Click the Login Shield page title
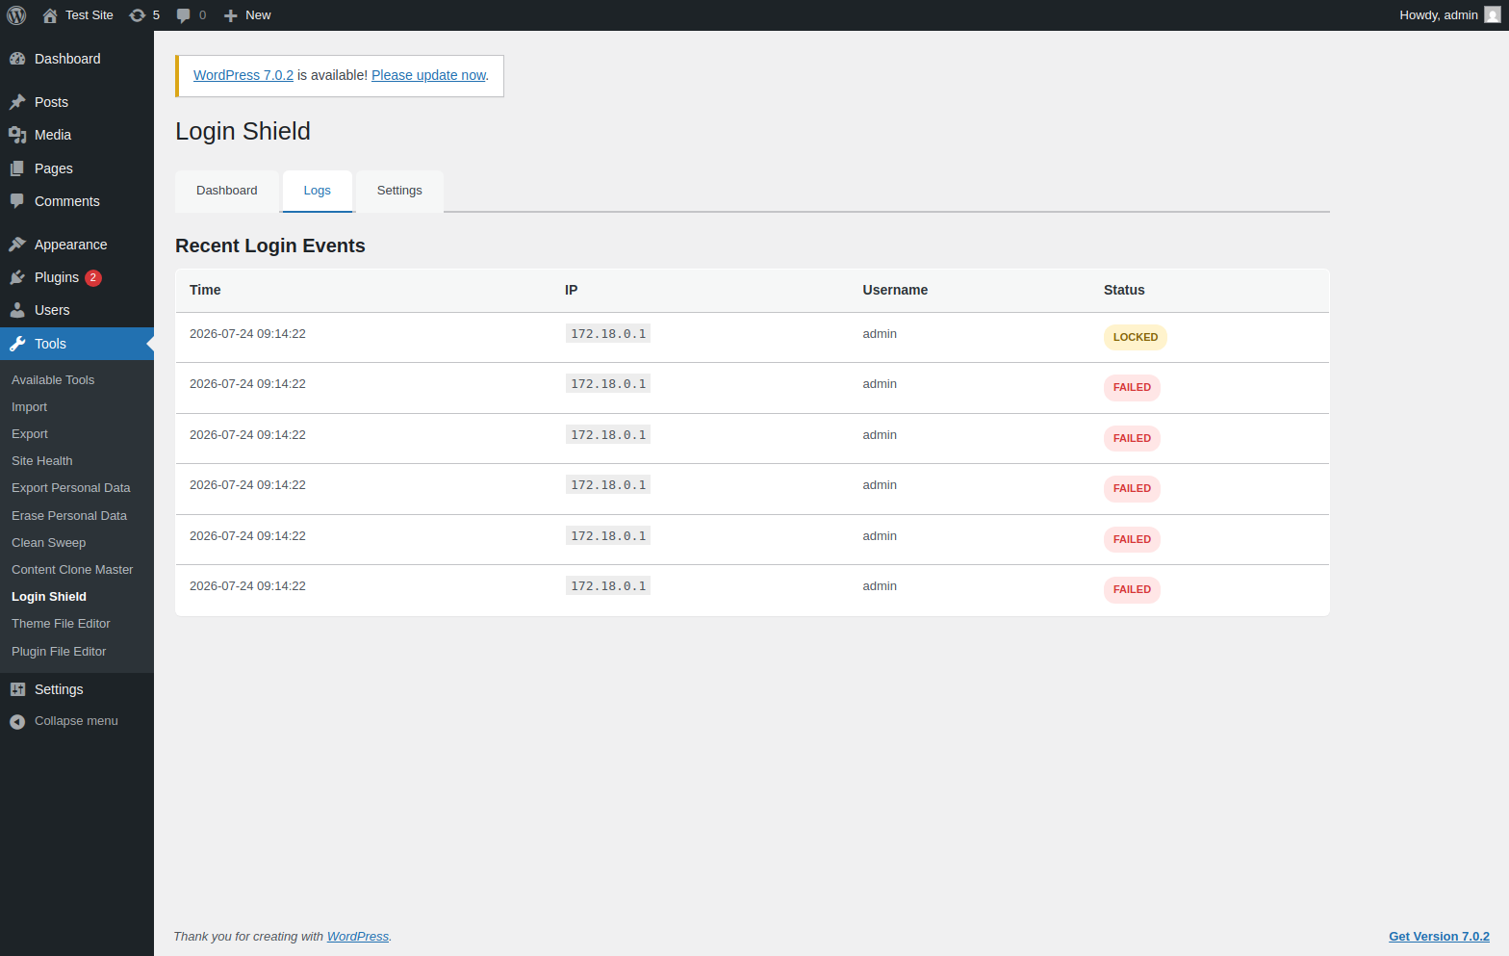Viewport: 1509px width, 956px height. click(x=243, y=131)
